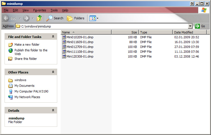Click the Share this folder icon
211x135 pixels.
(x=10, y=59)
